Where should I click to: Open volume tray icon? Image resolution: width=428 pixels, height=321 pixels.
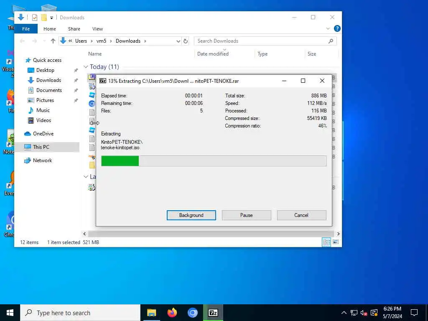[364, 313]
